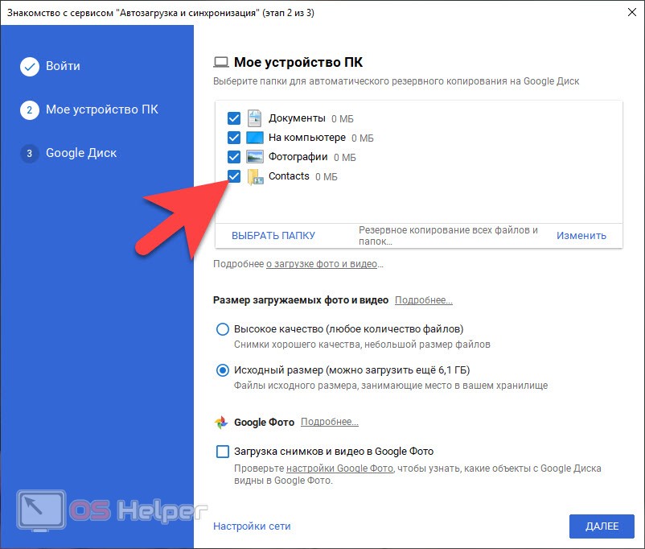Viewport: 645px width, 549px height.
Task: Uncheck the Документы folder checkbox
Action: click(234, 118)
